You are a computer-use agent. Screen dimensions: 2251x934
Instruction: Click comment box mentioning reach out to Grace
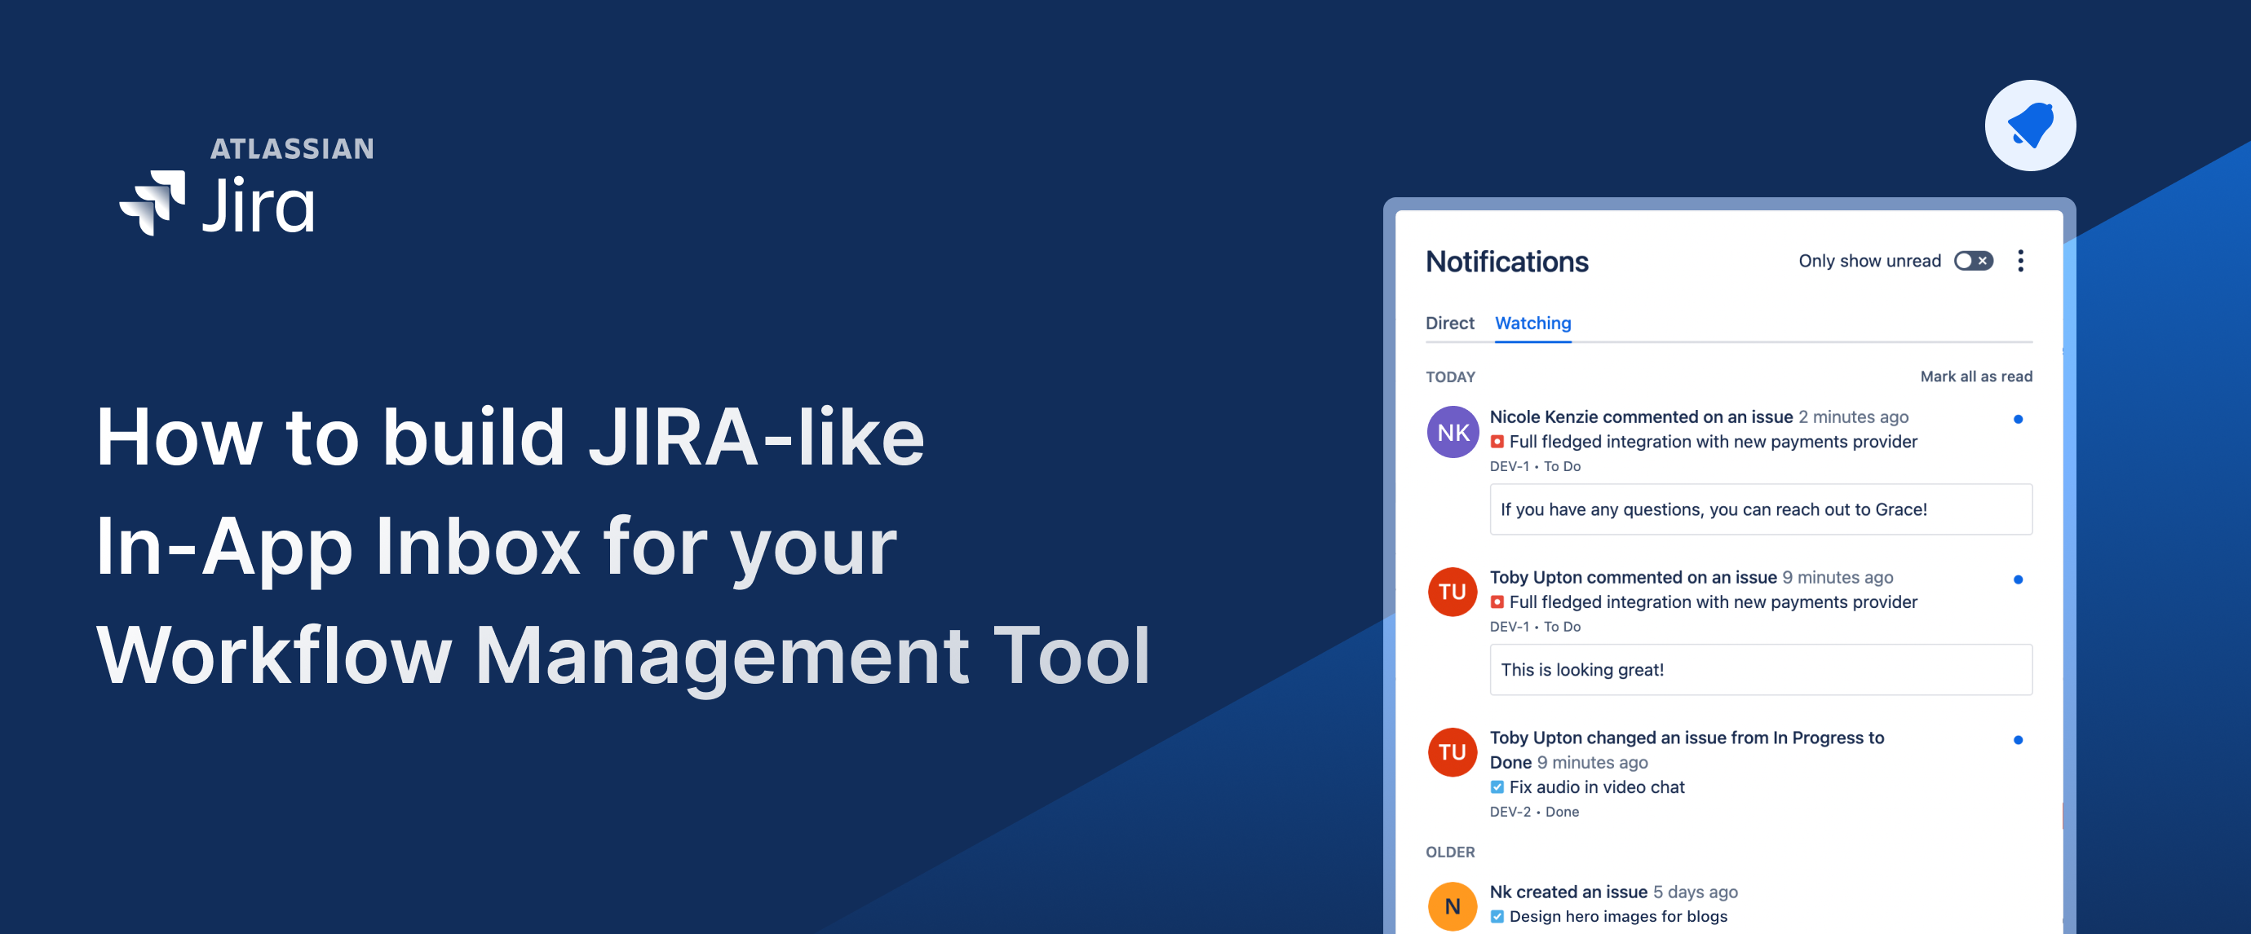click(x=1761, y=509)
